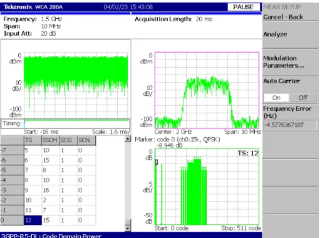This screenshot has height=238, width=320.
Task: Select the TS column header
Action: [x=33, y=140]
